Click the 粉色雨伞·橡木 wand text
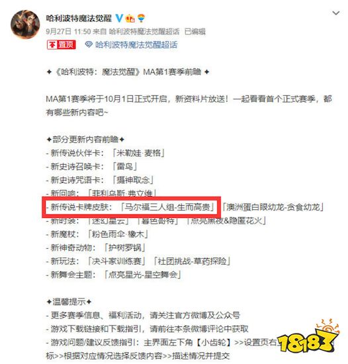The width and height of the screenshot is (348, 364). [118, 234]
